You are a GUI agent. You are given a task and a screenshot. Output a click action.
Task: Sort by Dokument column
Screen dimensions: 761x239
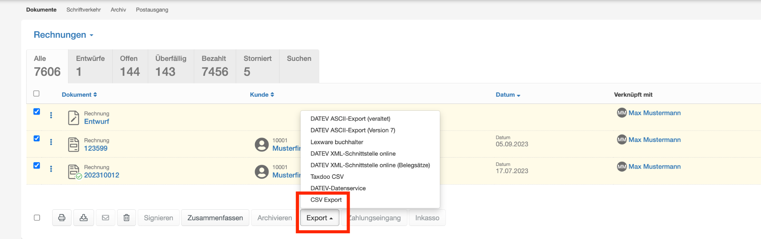(79, 94)
